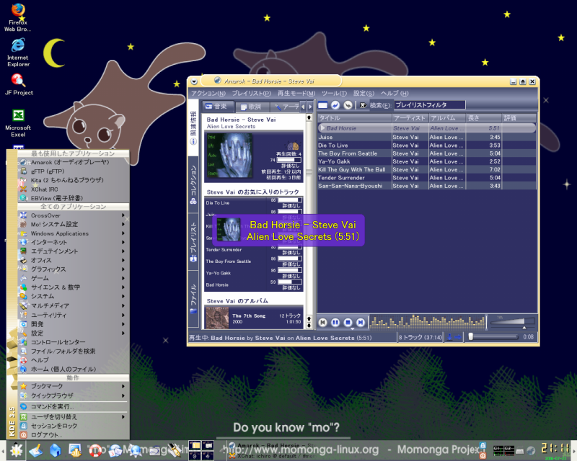
Task: Choose ログアウト in KDE menu
Action: (x=74, y=435)
